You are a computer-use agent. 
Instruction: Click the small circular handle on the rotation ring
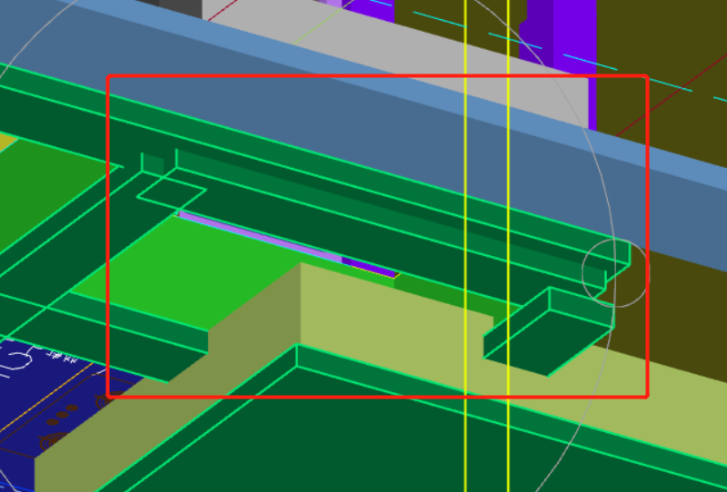(x=616, y=273)
